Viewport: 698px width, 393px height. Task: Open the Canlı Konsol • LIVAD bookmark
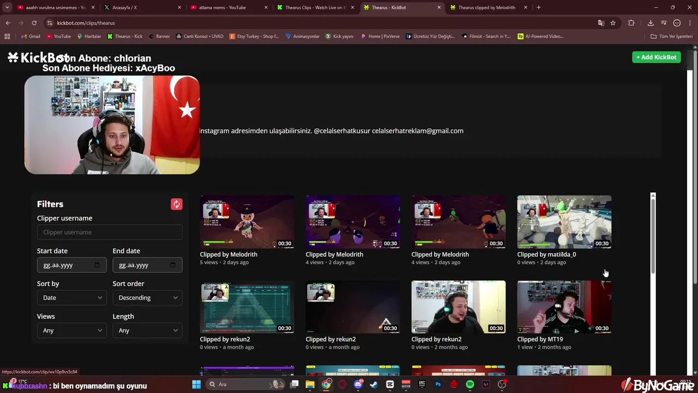[x=200, y=37]
